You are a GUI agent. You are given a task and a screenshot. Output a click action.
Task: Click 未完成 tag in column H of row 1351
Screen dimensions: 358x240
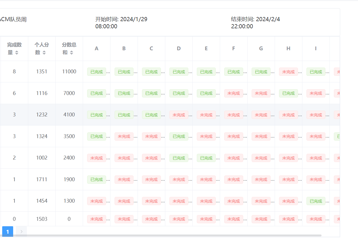288,72
